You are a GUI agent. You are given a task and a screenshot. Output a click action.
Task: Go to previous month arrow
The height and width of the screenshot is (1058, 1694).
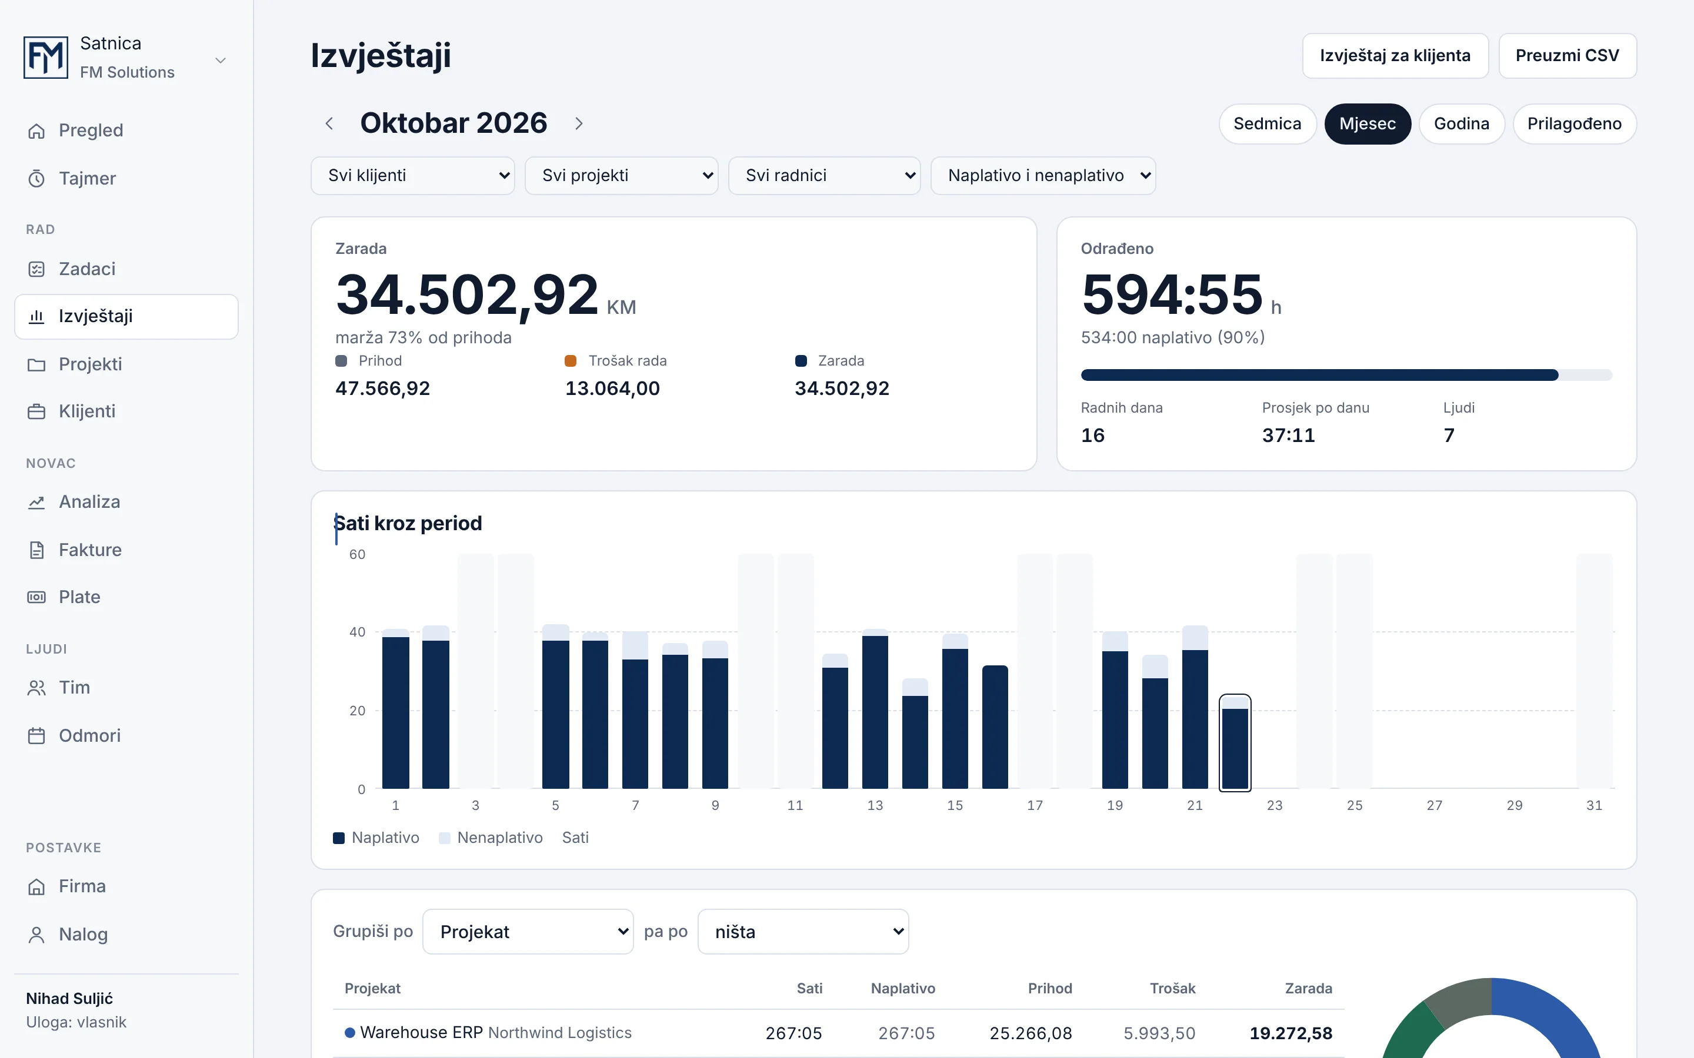point(330,124)
